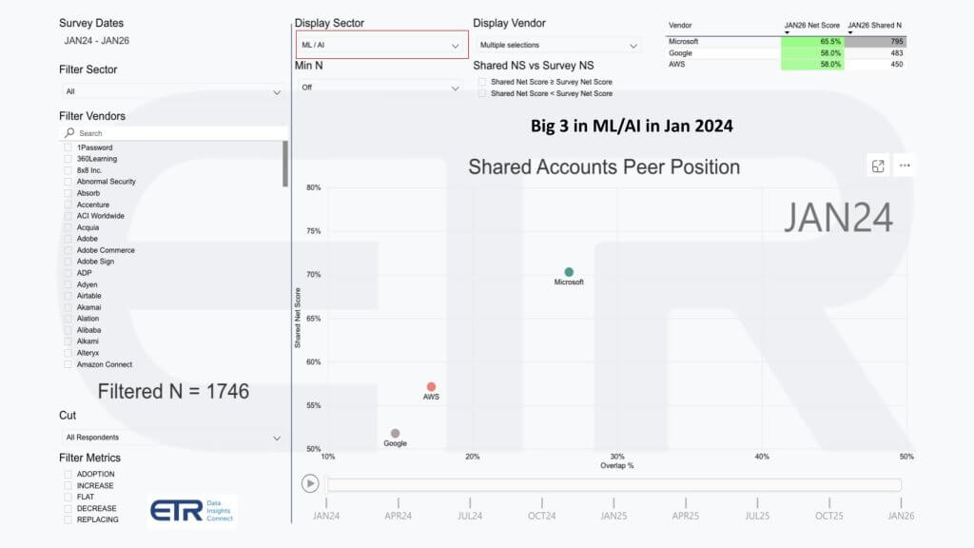Sort by JAN26 Net Score column

pyautogui.click(x=811, y=25)
